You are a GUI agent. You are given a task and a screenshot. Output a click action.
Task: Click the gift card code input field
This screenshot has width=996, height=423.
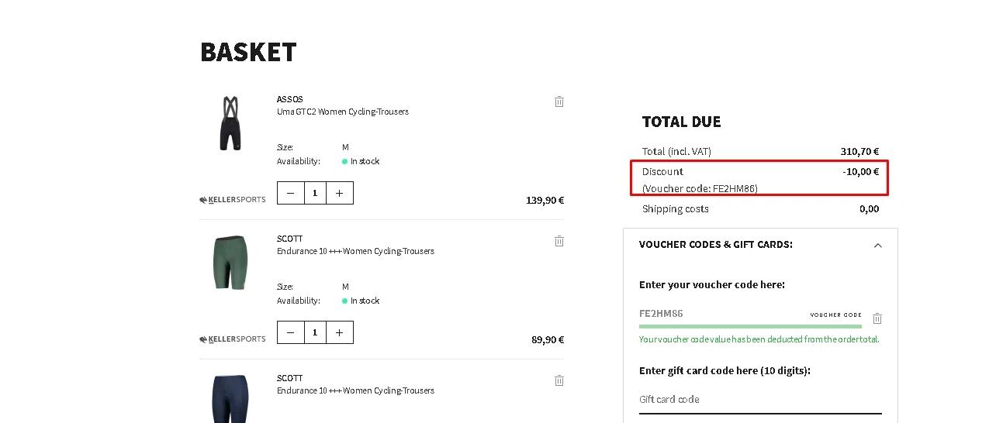(x=759, y=400)
